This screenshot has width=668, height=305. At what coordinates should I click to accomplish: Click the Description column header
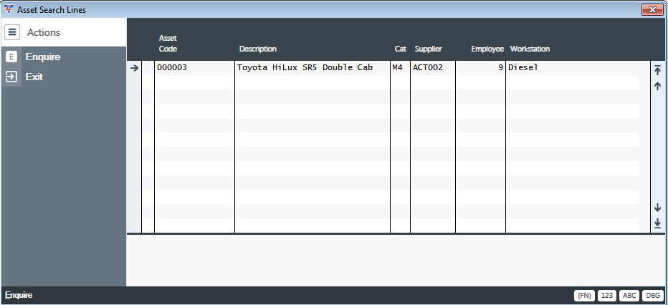[258, 49]
